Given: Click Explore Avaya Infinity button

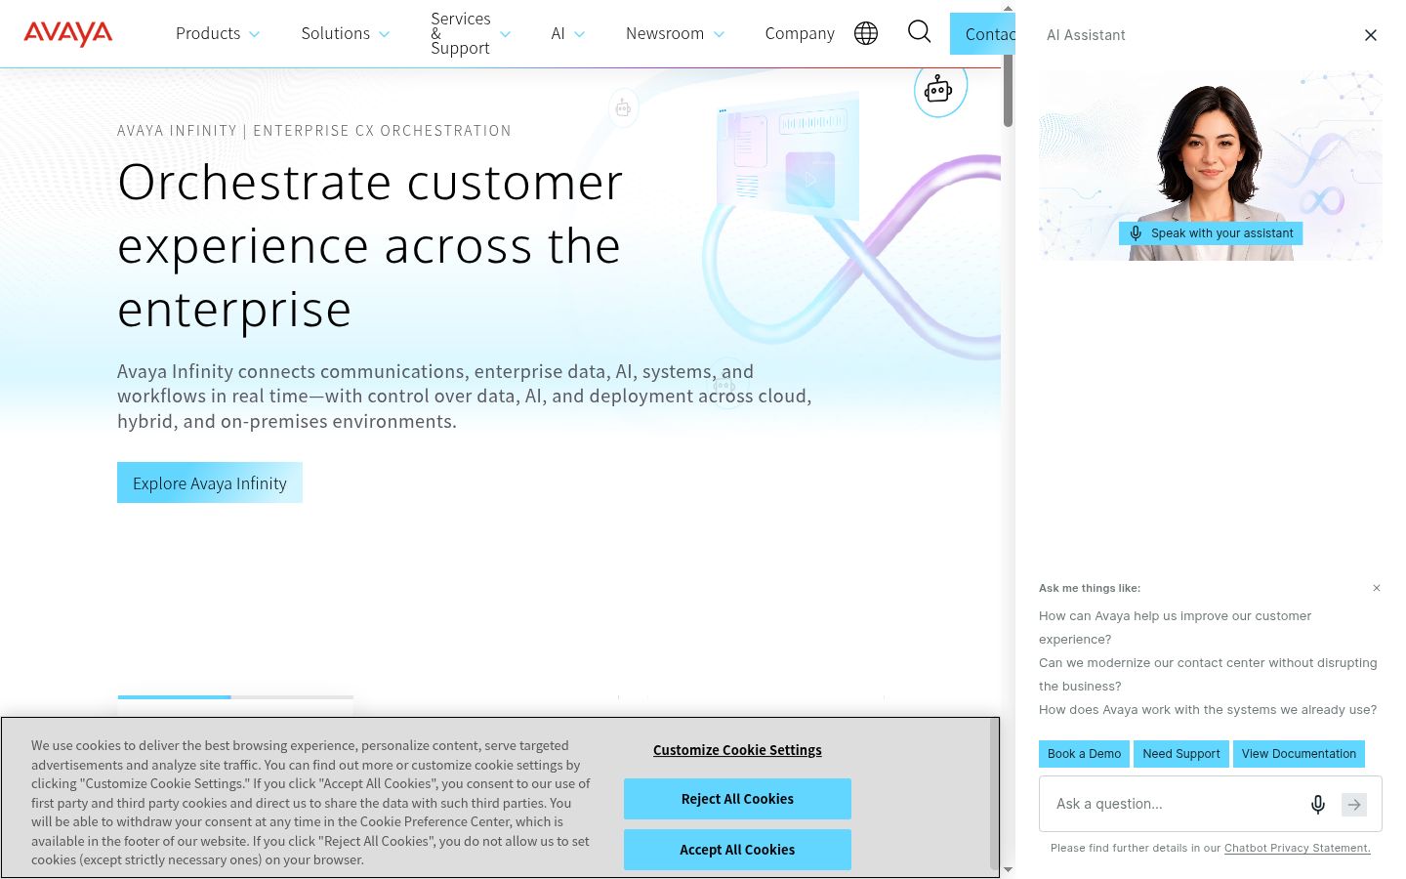Looking at the screenshot, I should [x=210, y=482].
